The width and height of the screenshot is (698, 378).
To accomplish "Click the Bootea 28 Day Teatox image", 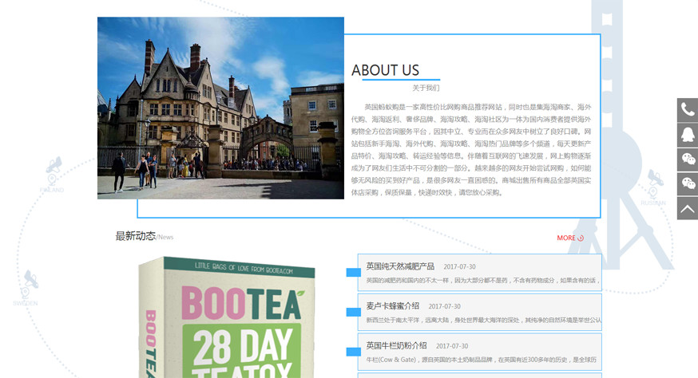I will [x=227, y=317].
